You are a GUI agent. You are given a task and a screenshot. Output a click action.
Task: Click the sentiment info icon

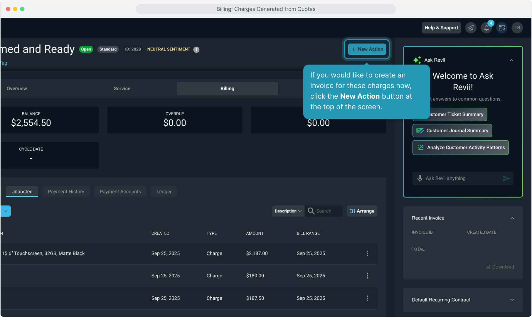pyautogui.click(x=196, y=50)
